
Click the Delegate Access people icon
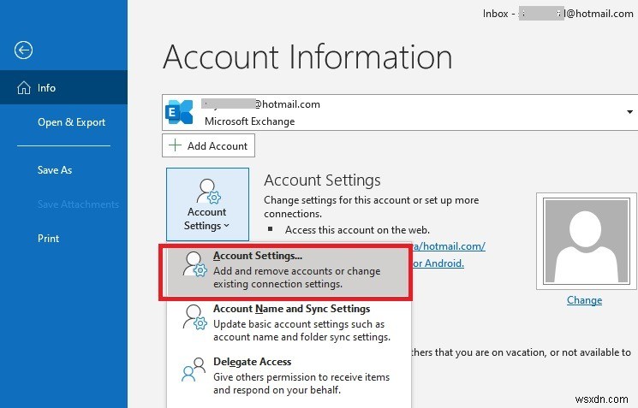193,370
